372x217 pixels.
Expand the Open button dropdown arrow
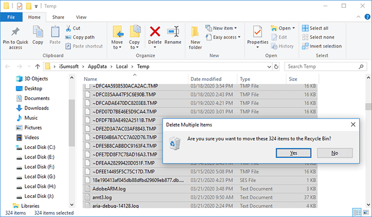[x=294, y=28]
